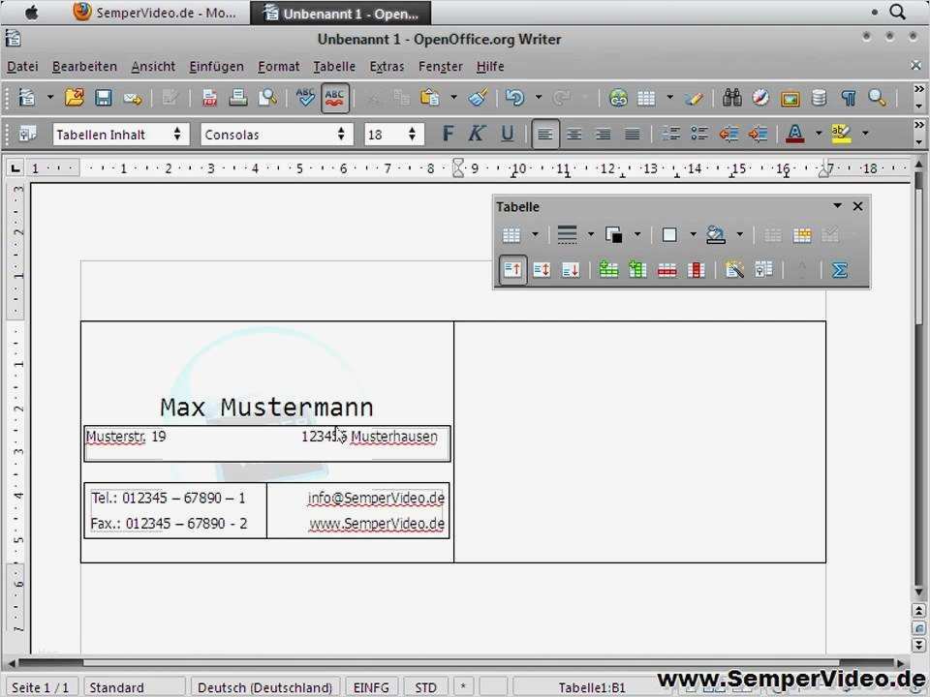
Task: Open the Bearbeiten menu
Action: click(x=84, y=67)
